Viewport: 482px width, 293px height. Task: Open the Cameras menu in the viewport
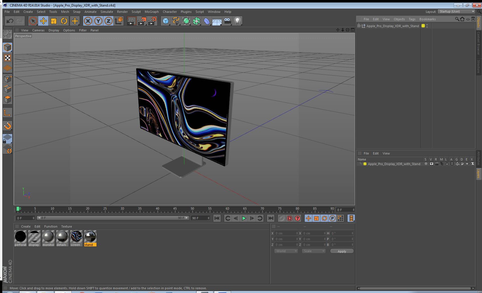point(38,30)
